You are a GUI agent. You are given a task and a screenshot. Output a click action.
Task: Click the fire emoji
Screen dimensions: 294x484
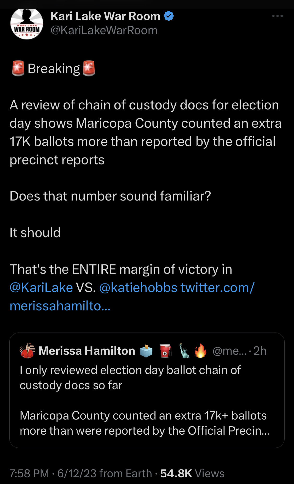coord(200,351)
